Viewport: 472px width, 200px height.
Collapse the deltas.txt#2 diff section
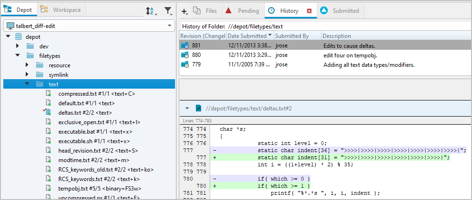coord(187,108)
